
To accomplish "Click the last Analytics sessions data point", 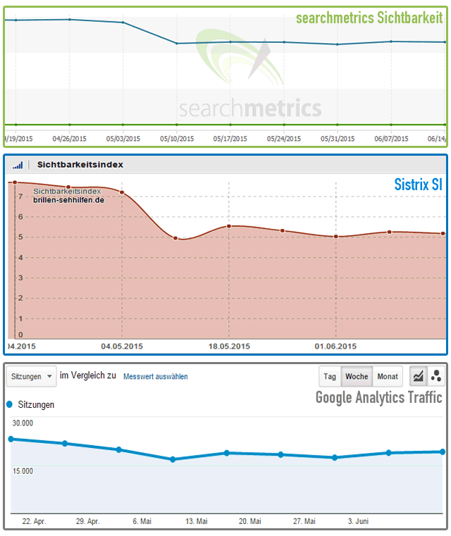I will 443,452.
